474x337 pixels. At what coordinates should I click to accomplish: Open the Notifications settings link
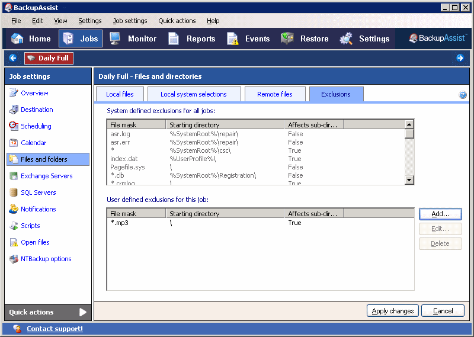[x=39, y=209]
